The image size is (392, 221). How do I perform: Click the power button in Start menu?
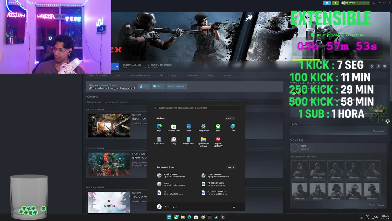point(234,207)
